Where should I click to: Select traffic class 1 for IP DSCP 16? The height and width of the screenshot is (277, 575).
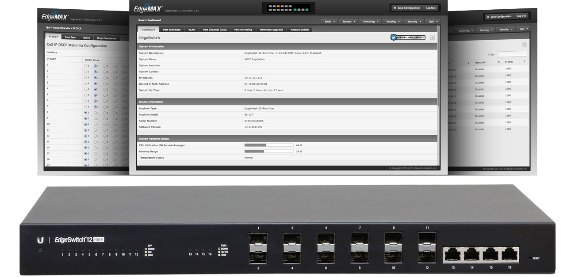(95, 159)
